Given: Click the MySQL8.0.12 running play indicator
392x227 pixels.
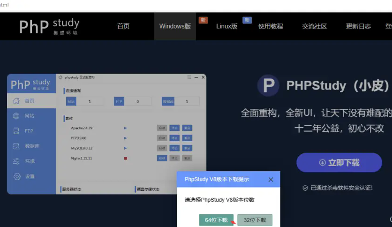Looking at the screenshot, I should click(125, 148).
